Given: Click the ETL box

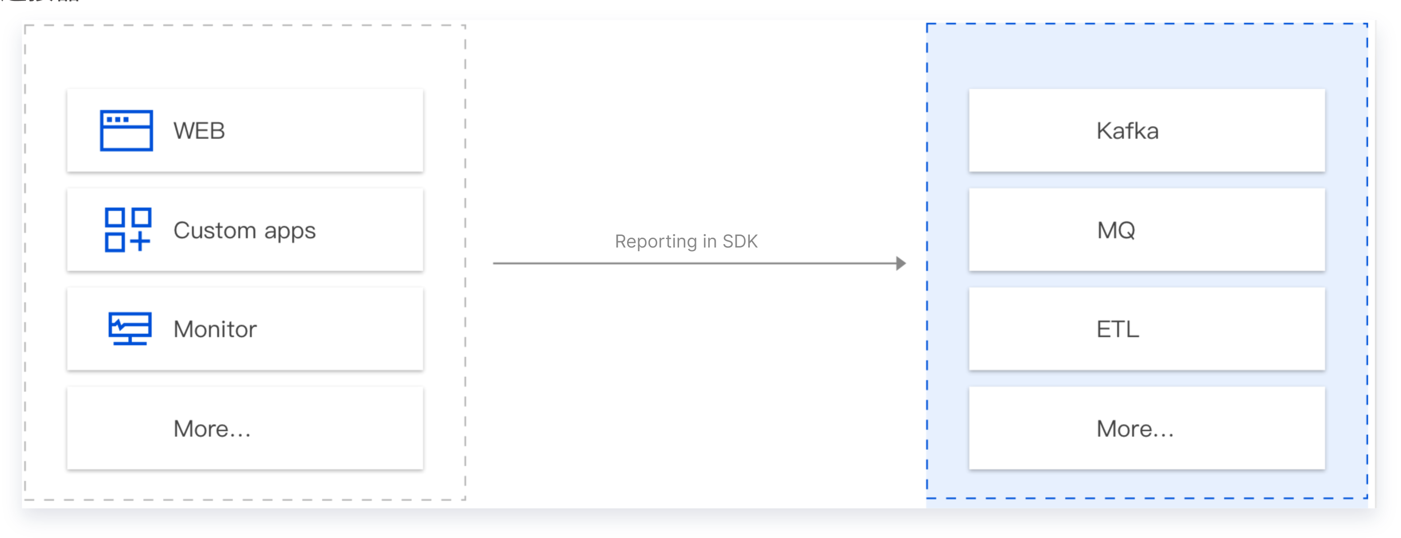Looking at the screenshot, I should pos(1146,329).
